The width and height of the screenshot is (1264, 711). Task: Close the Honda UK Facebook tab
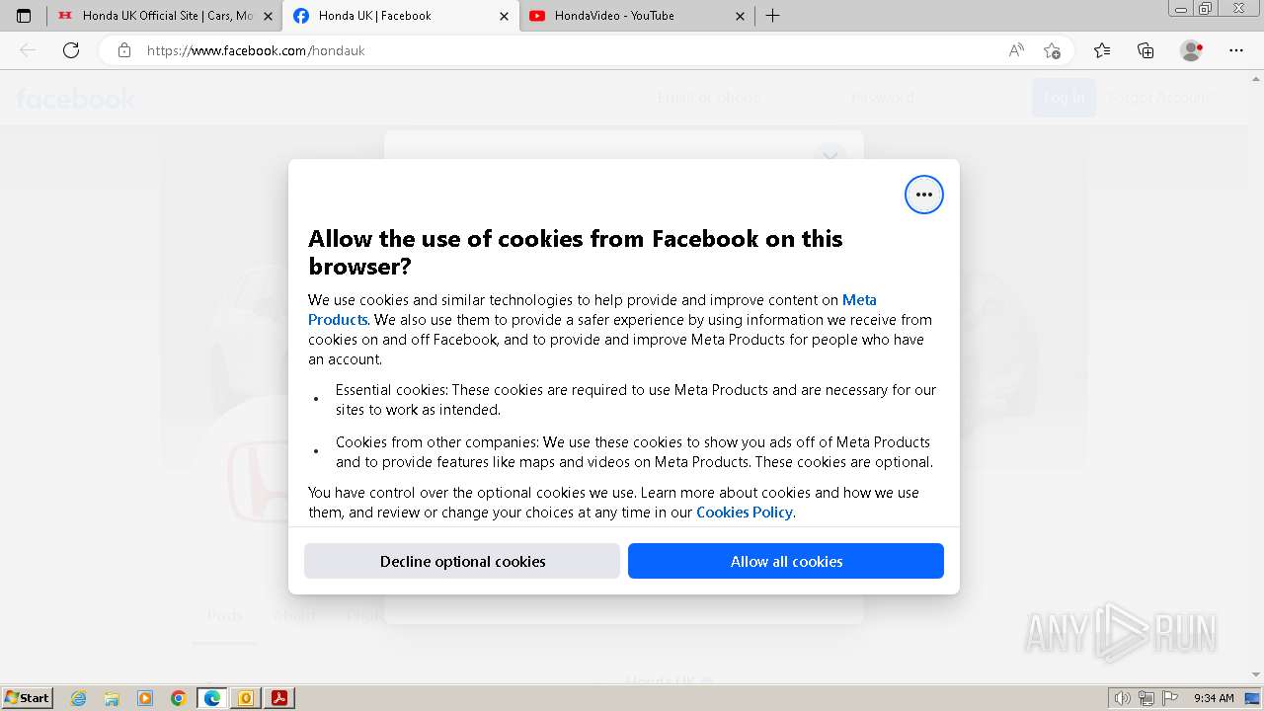[504, 16]
